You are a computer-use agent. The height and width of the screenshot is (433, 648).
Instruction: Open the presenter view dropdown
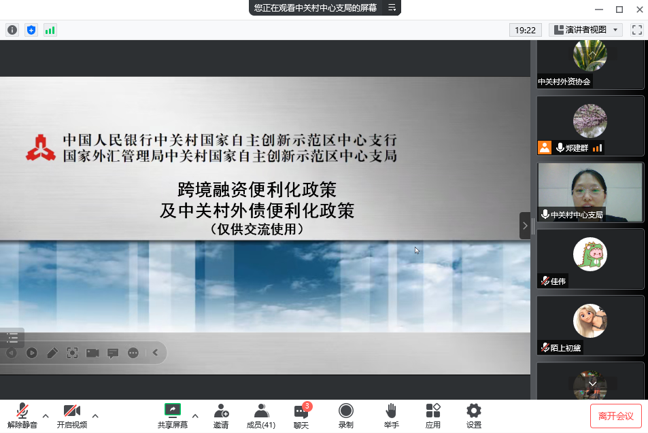pos(585,30)
